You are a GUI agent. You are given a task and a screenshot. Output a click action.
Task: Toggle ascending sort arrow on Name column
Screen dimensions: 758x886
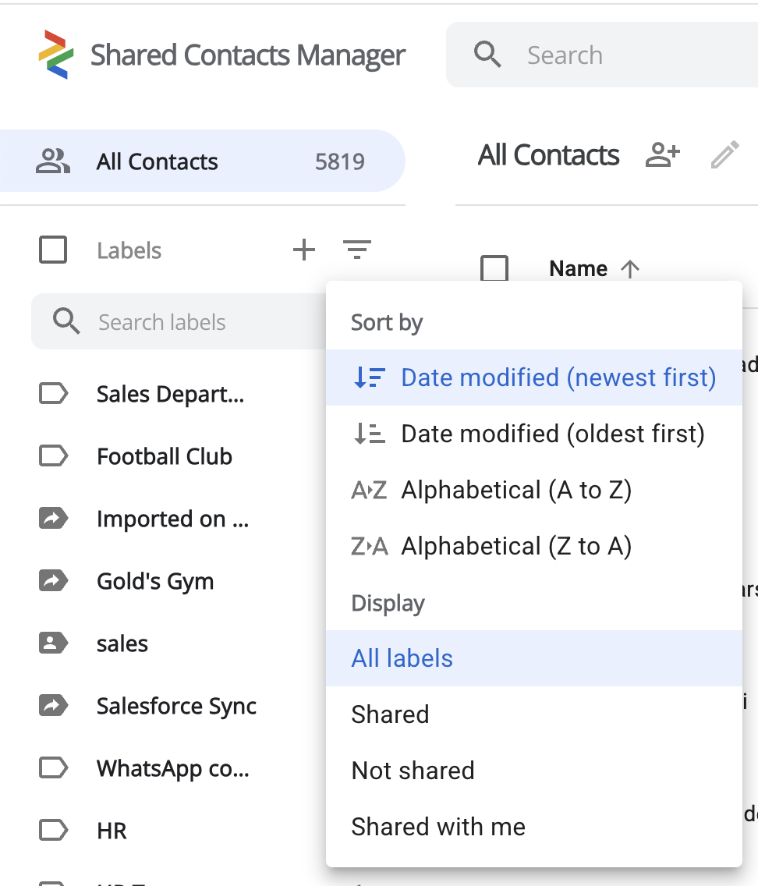click(630, 268)
